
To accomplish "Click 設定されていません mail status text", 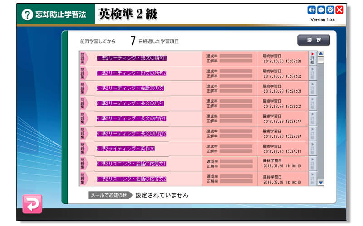I will pos(162,195).
